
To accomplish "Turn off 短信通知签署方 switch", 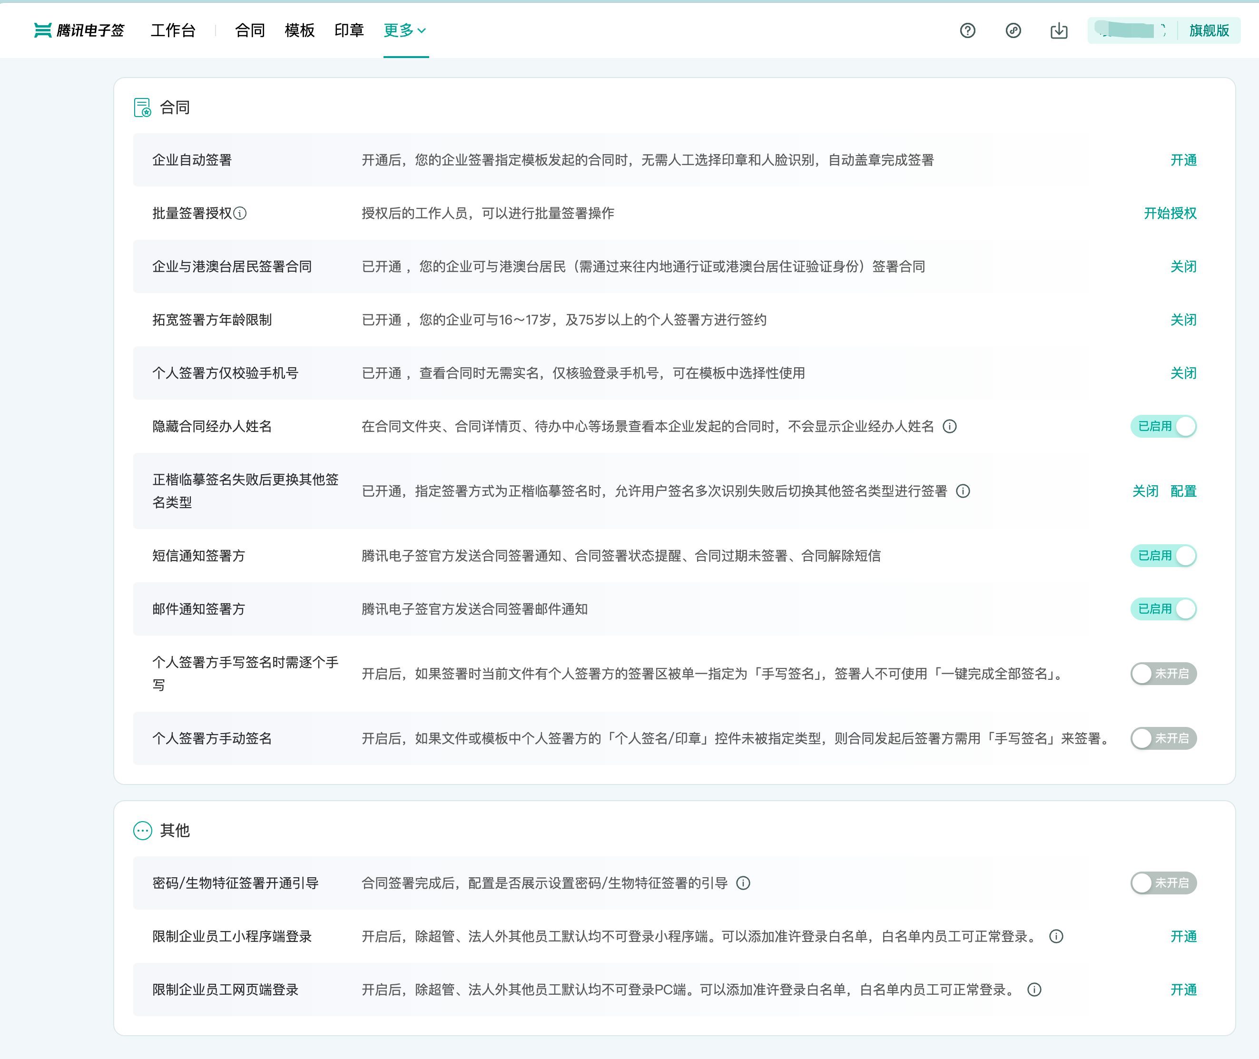I will (1163, 556).
